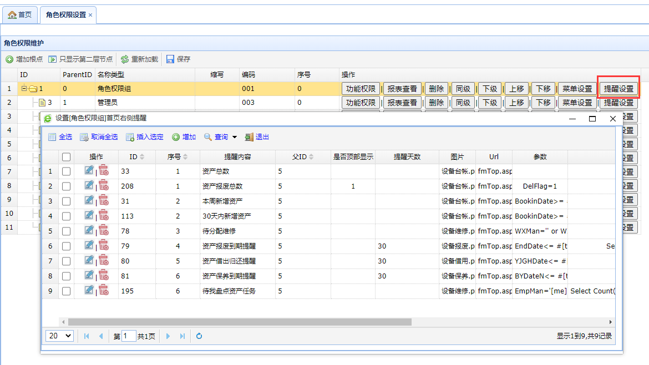Sort by 父ID column header

tap(302, 157)
